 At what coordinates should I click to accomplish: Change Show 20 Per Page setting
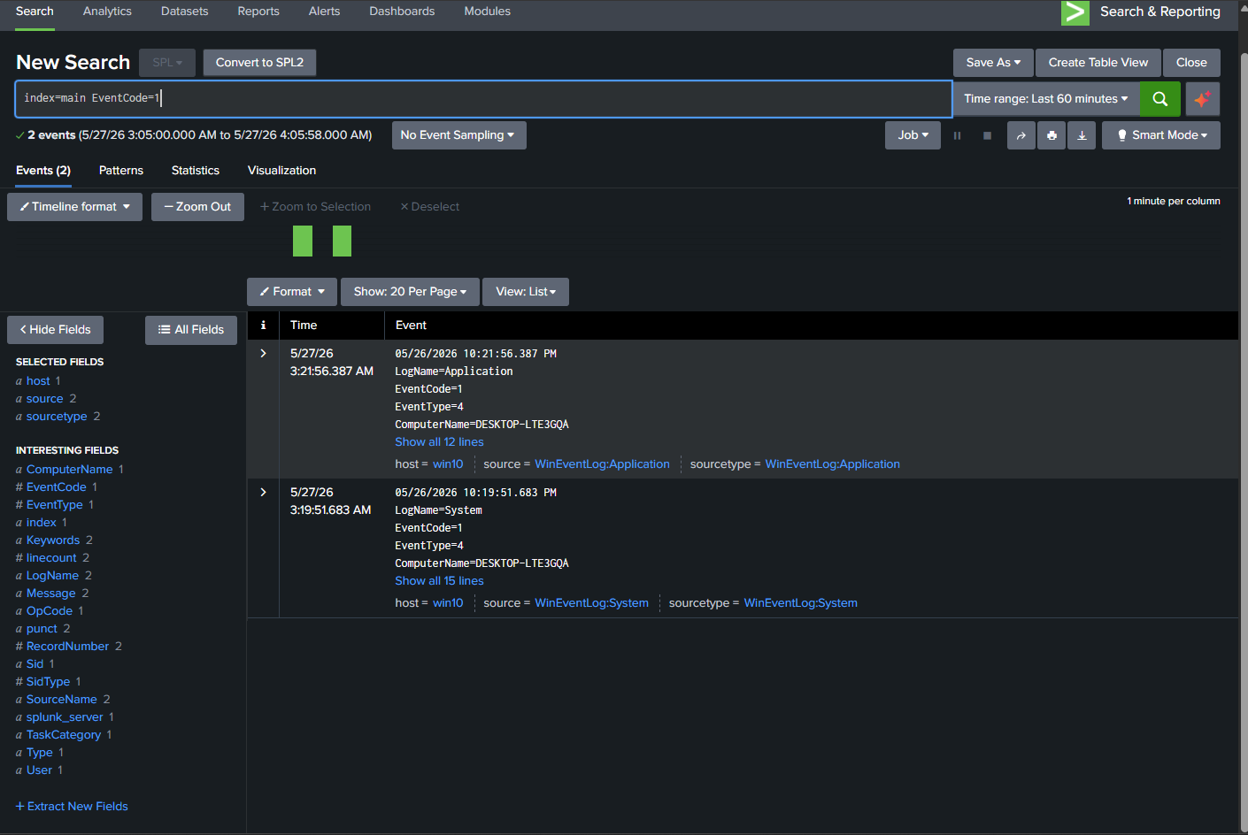pyautogui.click(x=410, y=292)
